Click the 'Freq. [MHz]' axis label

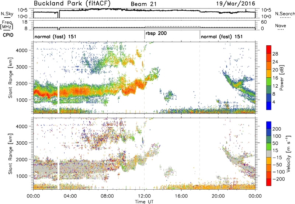7,25
